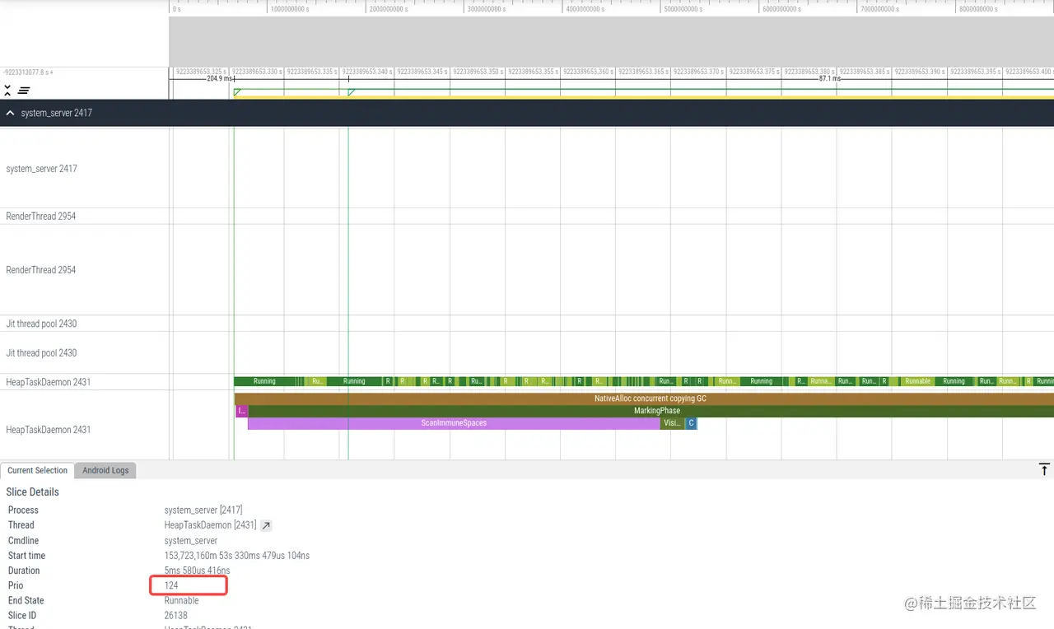The height and width of the screenshot is (629, 1054).
Task: Click the system_server [2417] process link
Action: tap(203, 510)
